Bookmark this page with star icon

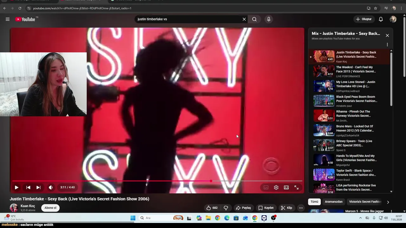(x=376, y=8)
